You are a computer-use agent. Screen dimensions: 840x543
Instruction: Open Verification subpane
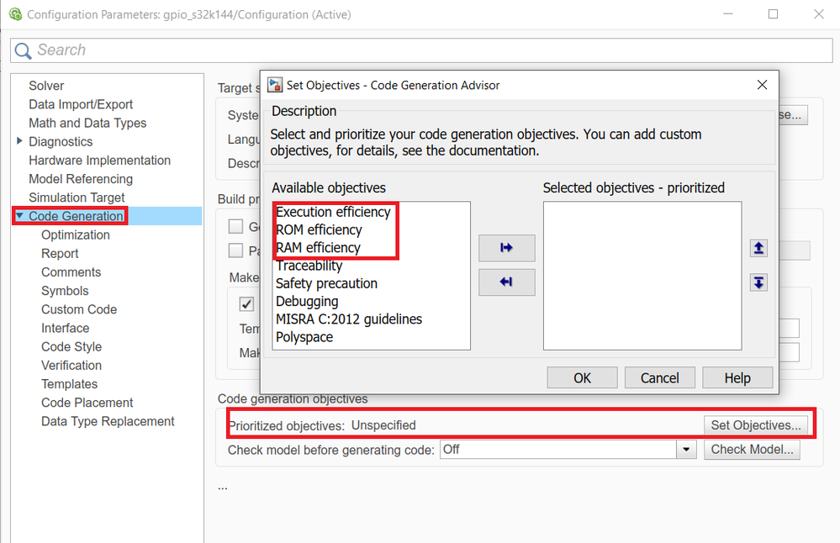(71, 366)
